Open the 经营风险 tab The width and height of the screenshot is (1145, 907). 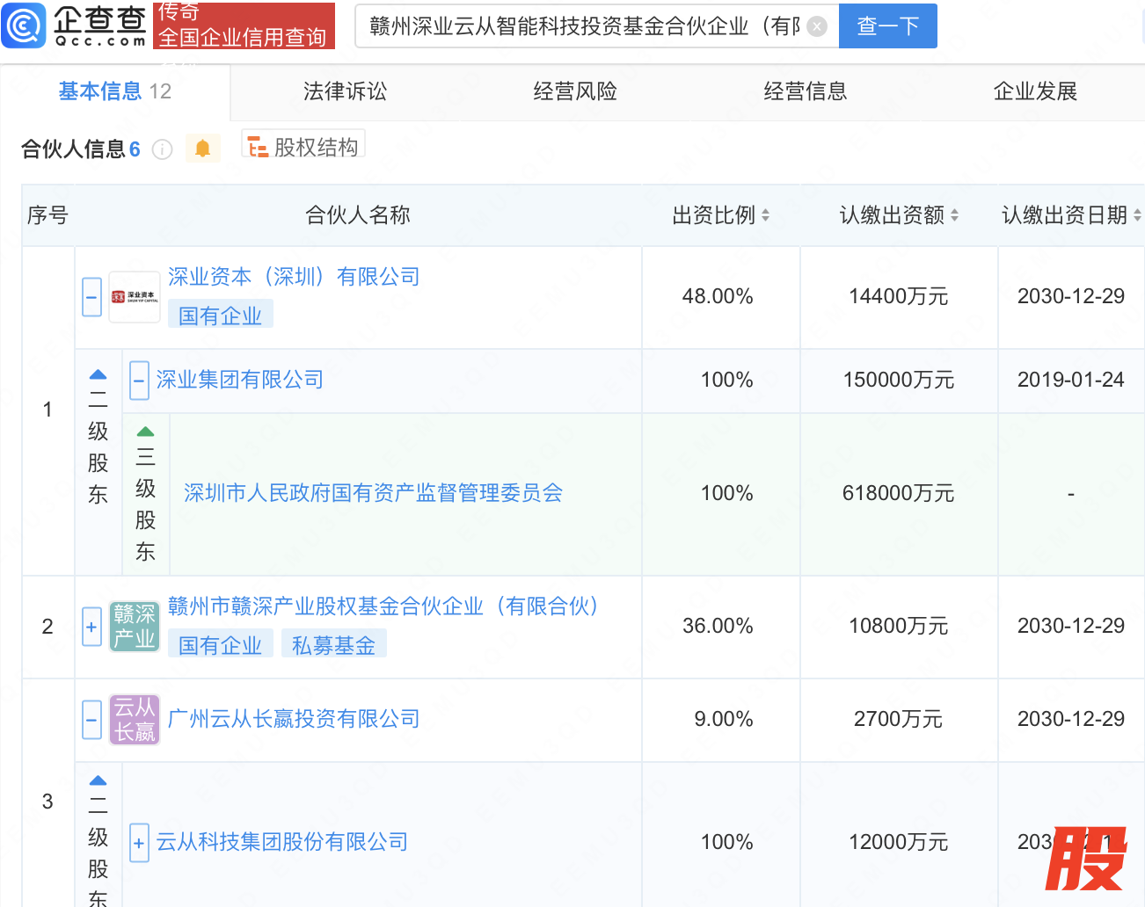tap(575, 91)
